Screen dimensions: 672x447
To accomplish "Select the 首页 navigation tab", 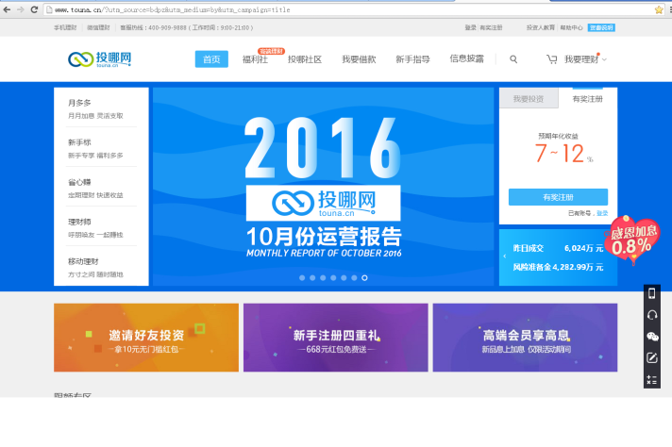I will (x=211, y=59).
